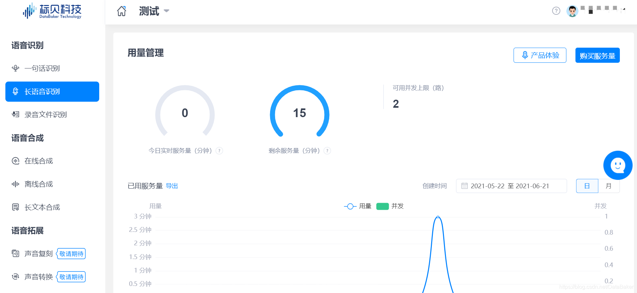Image resolution: width=637 pixels, height=293 pixels.
Task: Go to home via house icon
Action: point(121,11)
